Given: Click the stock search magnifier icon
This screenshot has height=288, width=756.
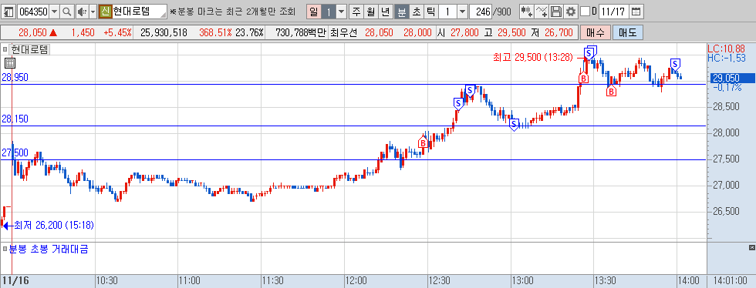Looking at the screenshot, I should [67, 11].
